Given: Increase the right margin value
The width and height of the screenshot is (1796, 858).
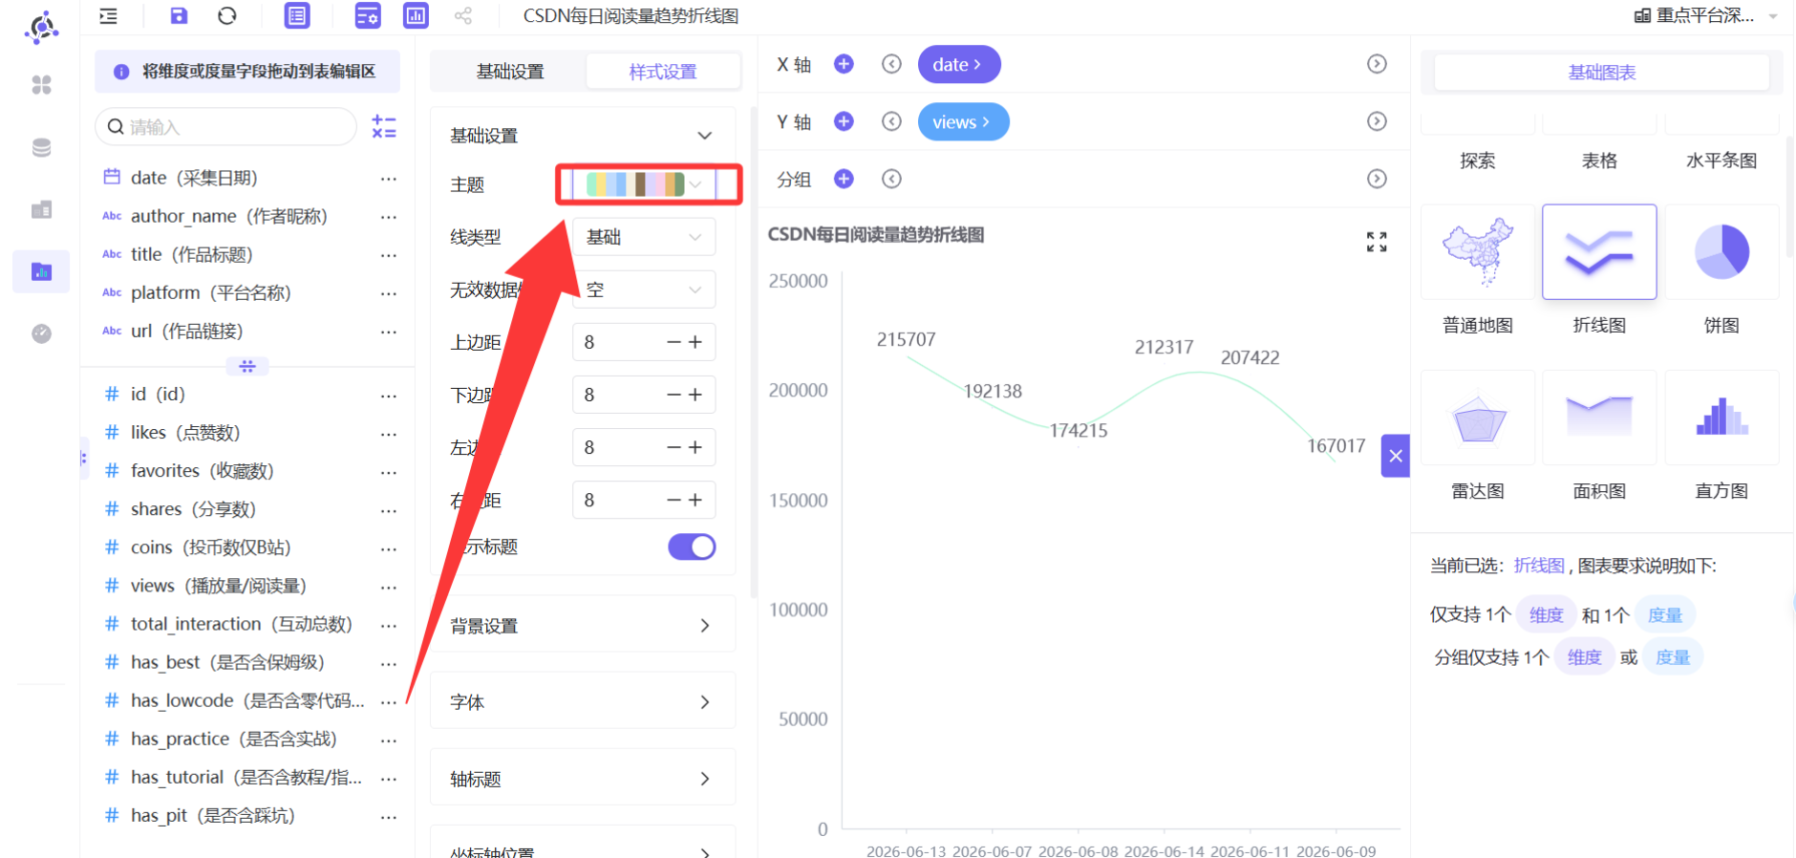Looking at the screenshot, I should coord(695,500).
